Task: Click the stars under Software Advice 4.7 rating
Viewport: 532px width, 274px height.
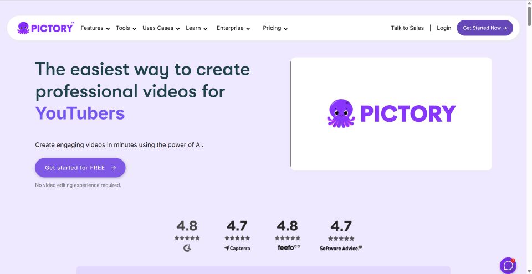Action: pos(341,239)
